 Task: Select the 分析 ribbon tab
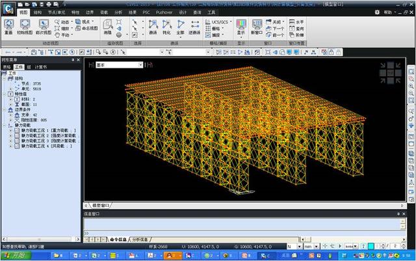pyautogui.click(x=118, y=12)
